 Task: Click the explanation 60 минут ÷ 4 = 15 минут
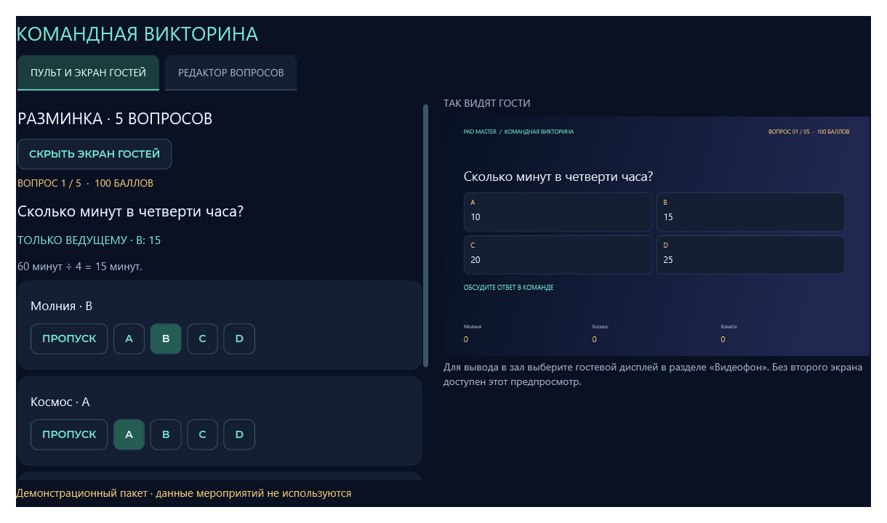tap(80, 267)
